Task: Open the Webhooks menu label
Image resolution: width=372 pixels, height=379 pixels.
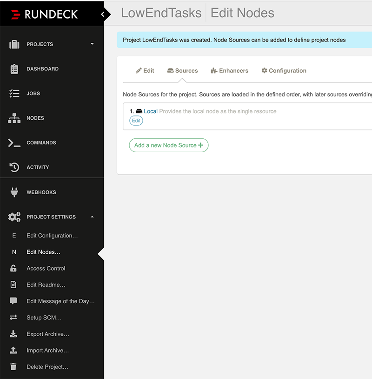Action: (41, 192)
